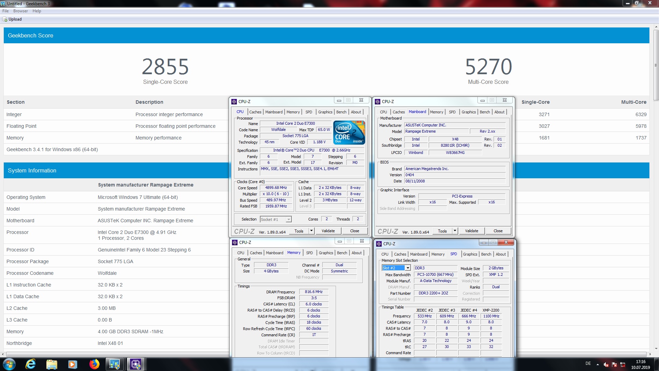
Task: Show hidden tray icons arrow
Action: coord(598,364)
